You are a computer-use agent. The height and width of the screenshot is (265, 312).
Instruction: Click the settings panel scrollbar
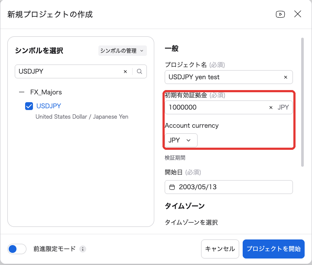302,102
